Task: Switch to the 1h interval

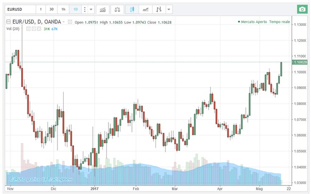Action: 63,9
